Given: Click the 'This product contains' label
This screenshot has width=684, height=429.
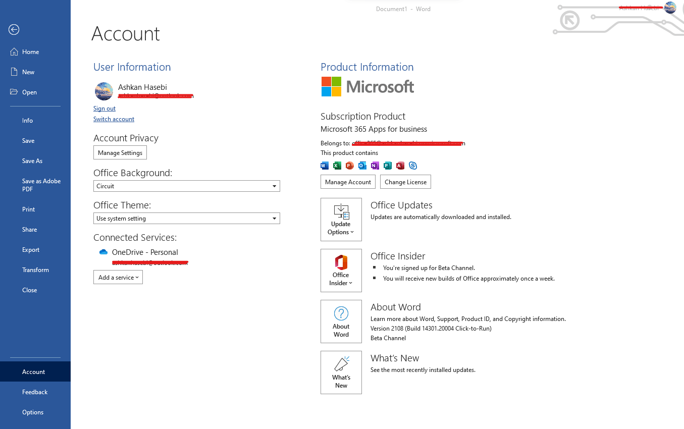Looking at the screenshot, I should pyautogui.click(x=349, y=153).
